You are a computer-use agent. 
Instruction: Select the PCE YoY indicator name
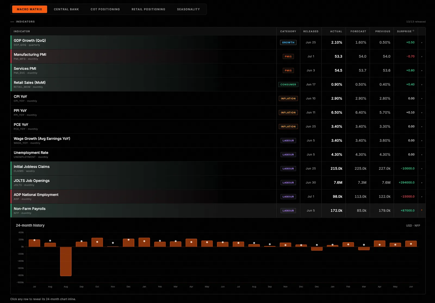(x=21, y=125)
